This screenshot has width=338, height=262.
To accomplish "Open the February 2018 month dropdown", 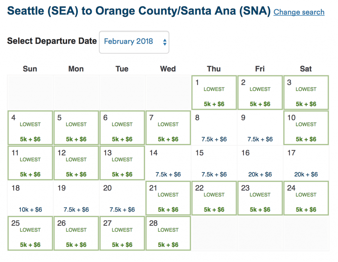I will click(134, 42).
